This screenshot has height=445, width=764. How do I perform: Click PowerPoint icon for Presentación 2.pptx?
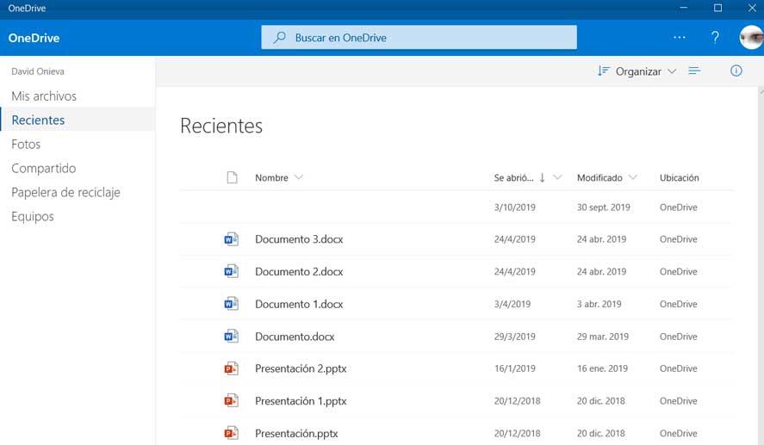[x=231, y=368]
